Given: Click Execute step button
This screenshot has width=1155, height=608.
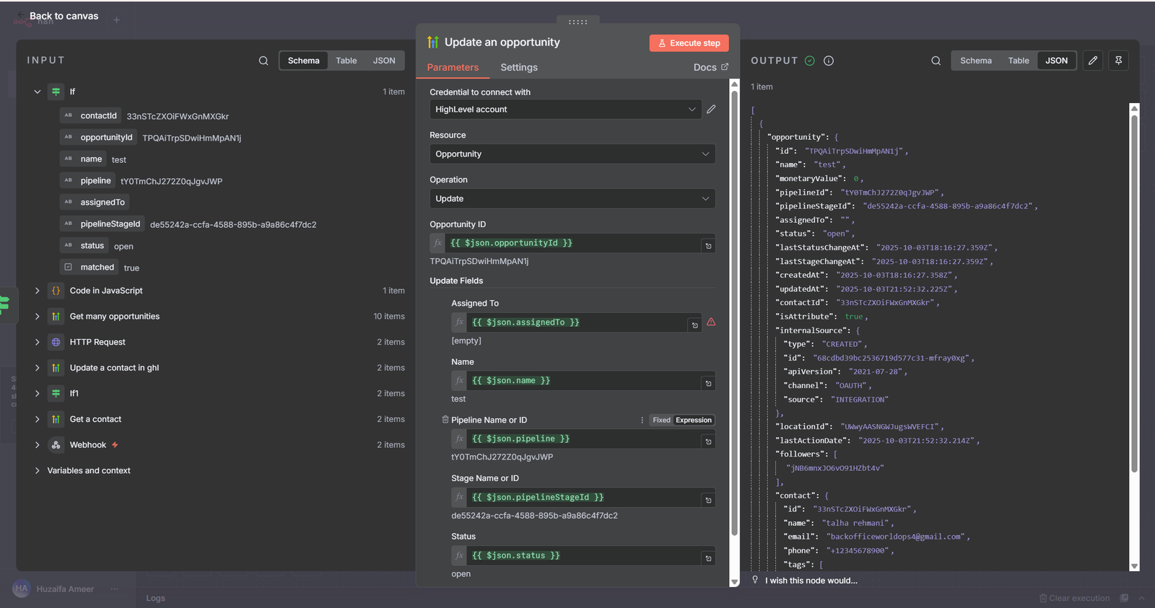Looking at the screenshot, I should [x=689, y=43].
